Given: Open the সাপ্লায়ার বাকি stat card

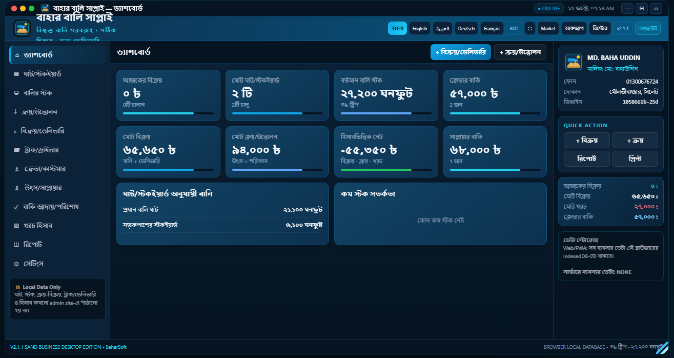Looking at the screenshot, I should tap(495, 152).
